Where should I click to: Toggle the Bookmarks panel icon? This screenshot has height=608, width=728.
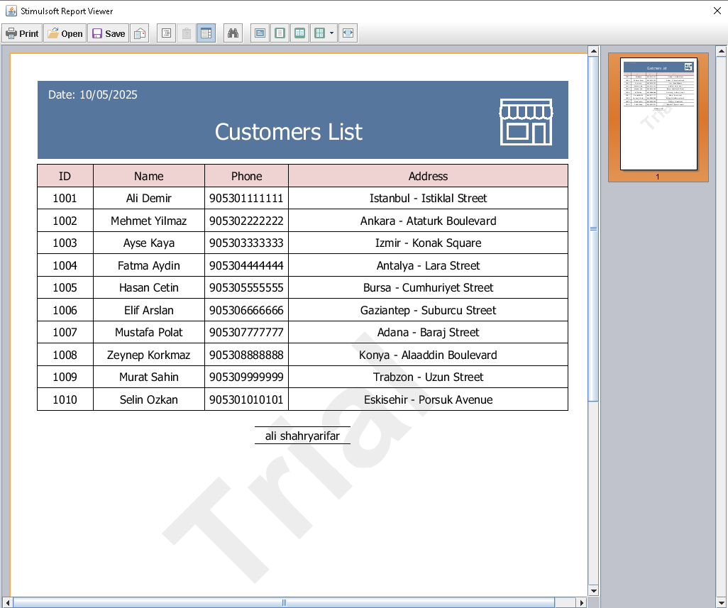[x=166, y=33]
